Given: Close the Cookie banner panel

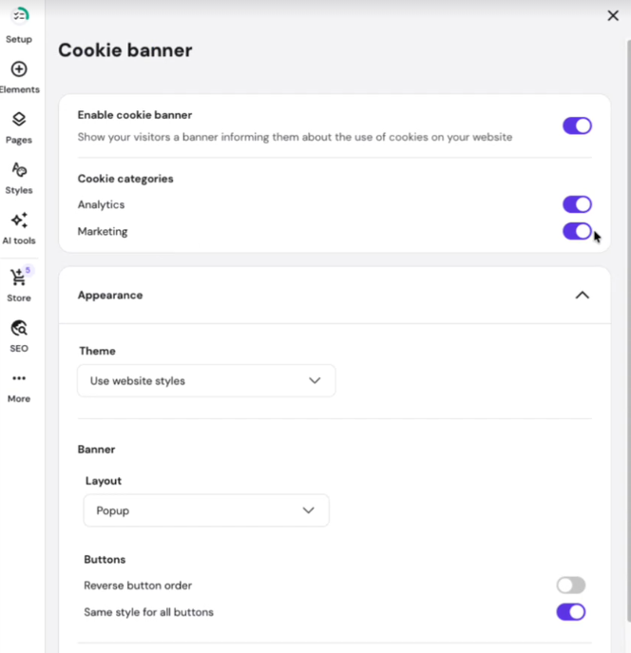Looking at the screenshot, I should click(613, 16).
